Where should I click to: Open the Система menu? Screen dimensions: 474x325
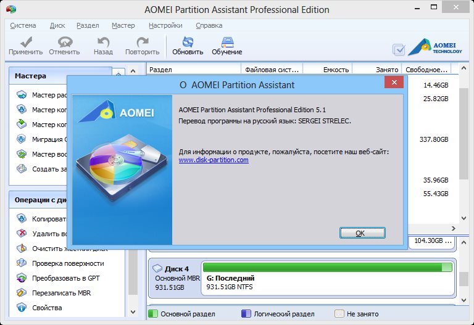23,25
